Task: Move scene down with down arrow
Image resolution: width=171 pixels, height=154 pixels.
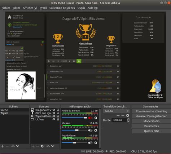Action: pos(18,146)
